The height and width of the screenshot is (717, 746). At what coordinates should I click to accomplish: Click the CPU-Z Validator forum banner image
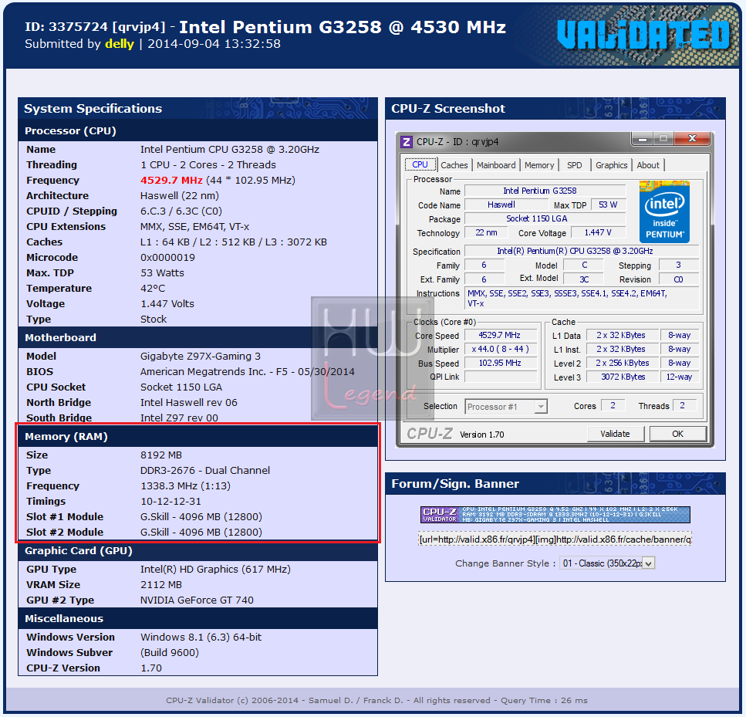pyautogui.click(x=555, y=515)
